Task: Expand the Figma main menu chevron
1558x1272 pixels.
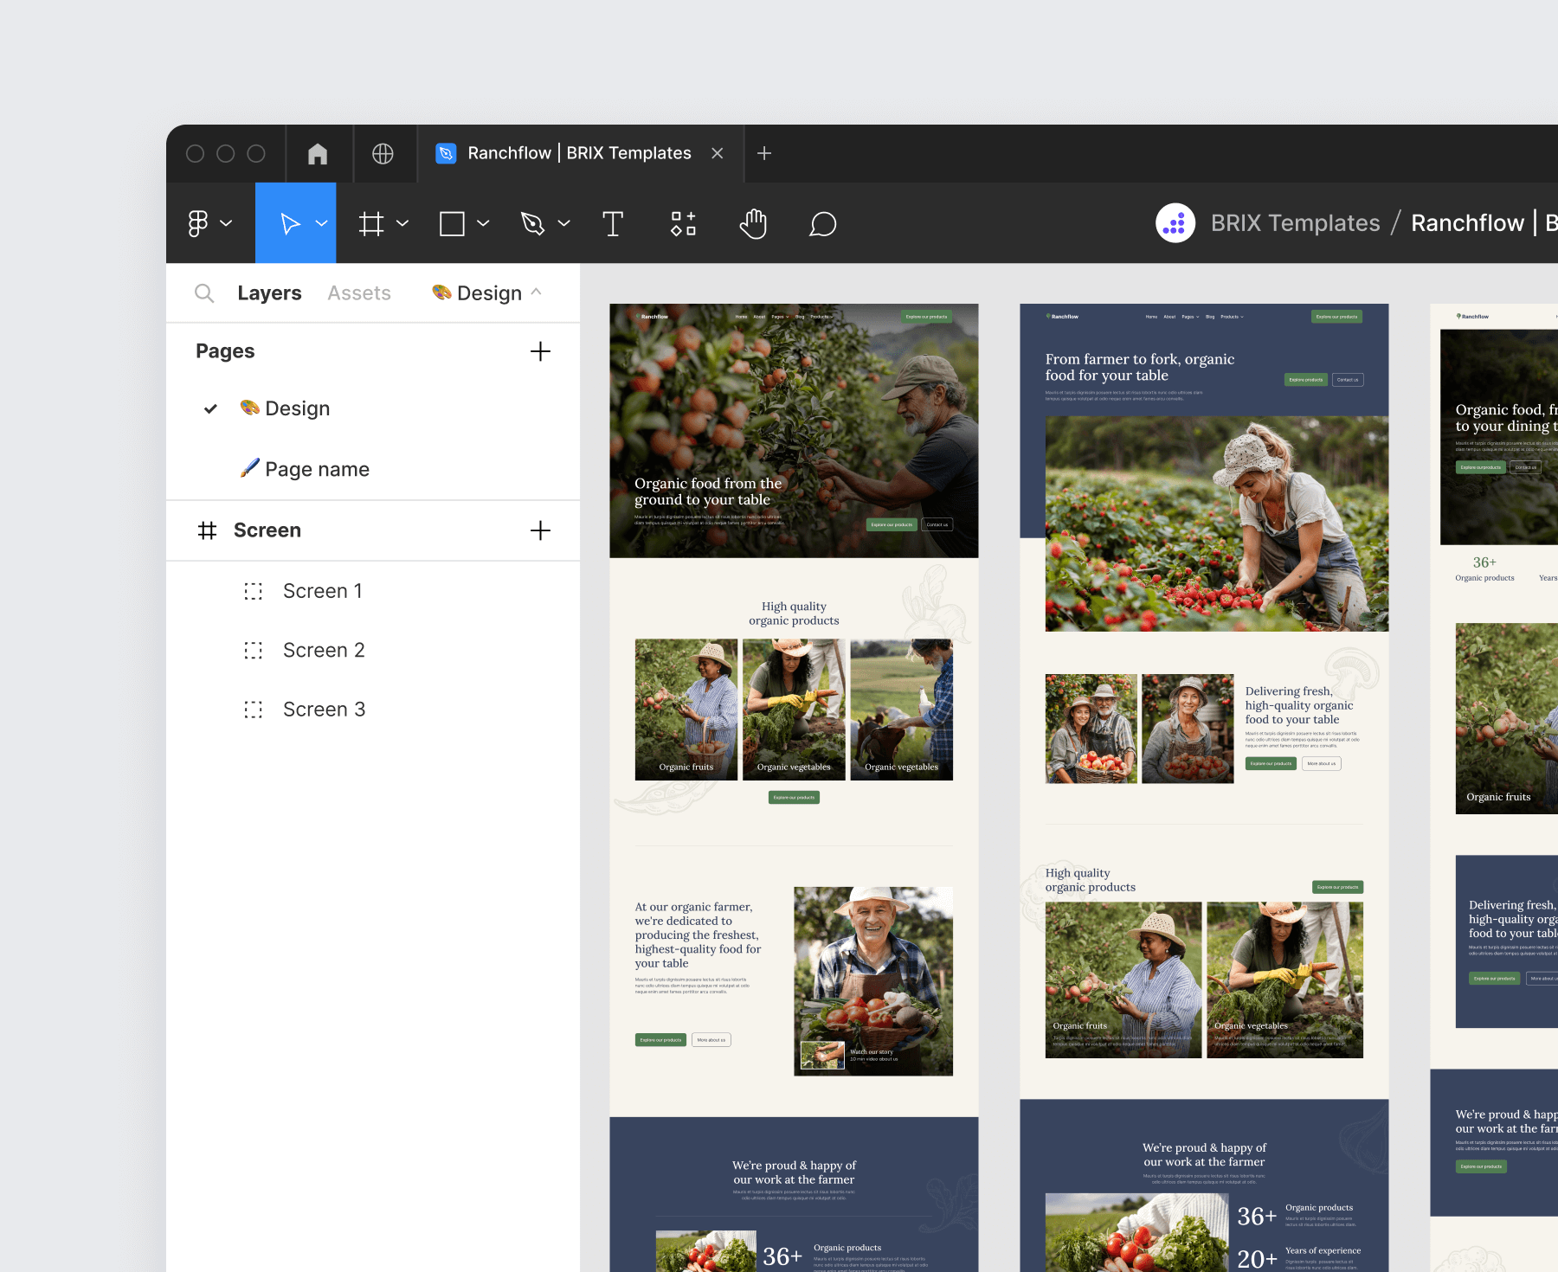Action: click(x=226, y=223)
